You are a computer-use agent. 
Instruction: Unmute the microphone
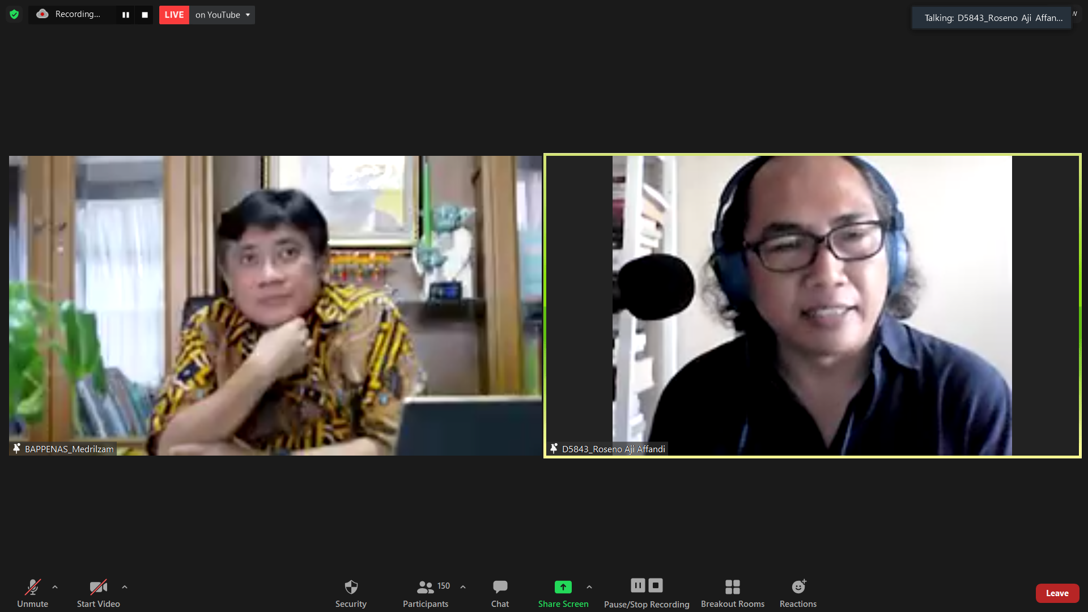coord(32,593)
